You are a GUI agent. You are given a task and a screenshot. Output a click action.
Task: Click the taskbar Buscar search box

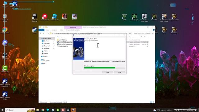20,110
